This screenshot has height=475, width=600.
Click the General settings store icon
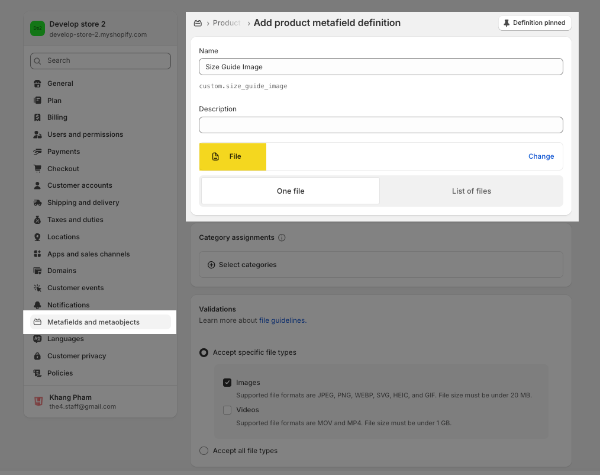[37, 84]
